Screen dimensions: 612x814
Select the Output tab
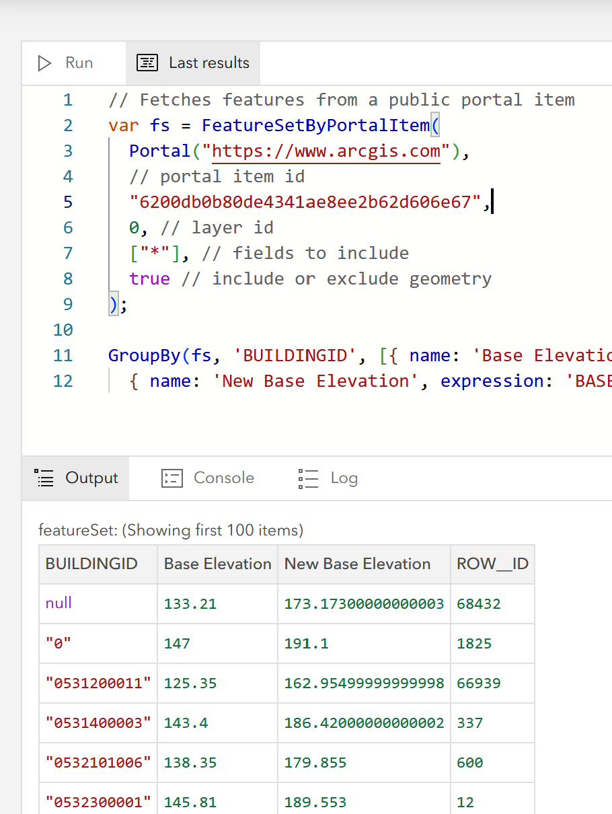(x=75, y=478)
